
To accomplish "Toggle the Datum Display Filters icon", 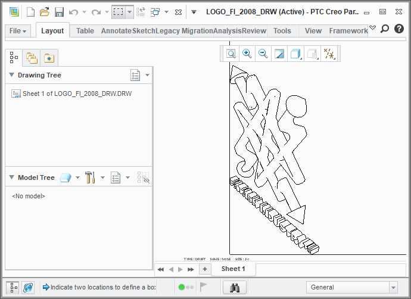I will [329, 54].
